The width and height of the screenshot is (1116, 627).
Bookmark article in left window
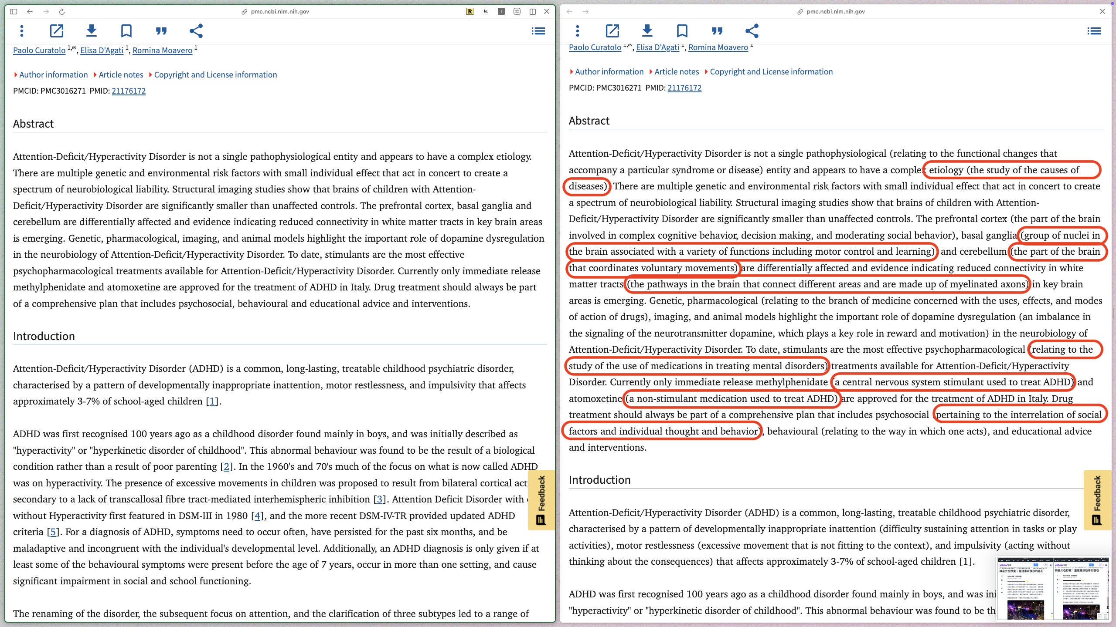click(x=126, y=31)
